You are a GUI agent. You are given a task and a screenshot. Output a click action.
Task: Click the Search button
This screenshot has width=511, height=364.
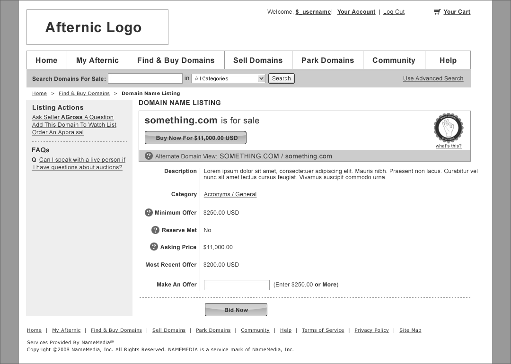coord(281,78)
